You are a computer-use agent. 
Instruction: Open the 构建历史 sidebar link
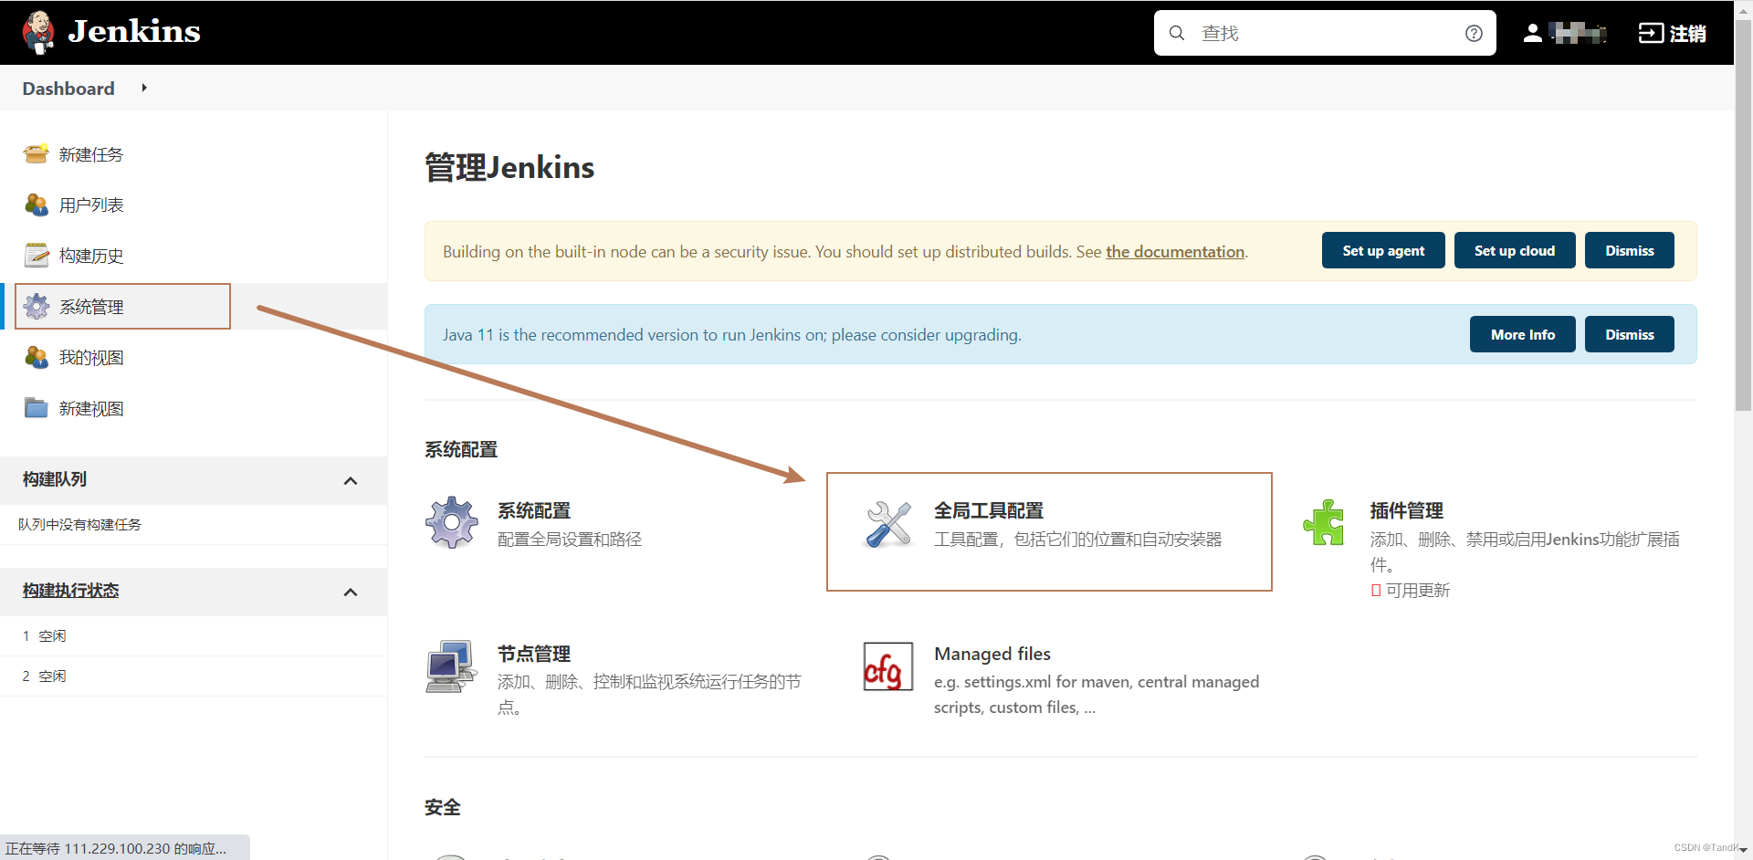[91, 256]
